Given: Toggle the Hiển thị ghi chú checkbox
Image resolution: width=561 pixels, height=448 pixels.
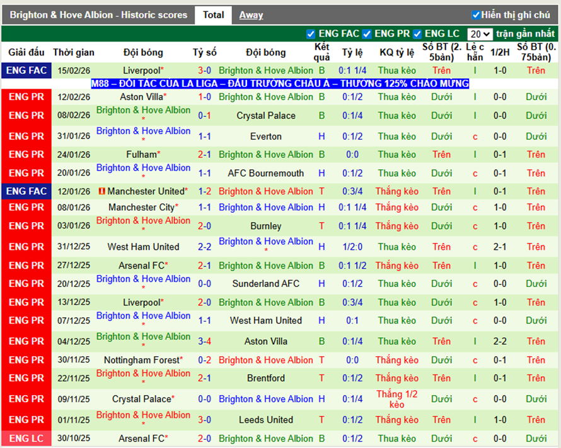Looking at the screenshot, I should [475, 15].
